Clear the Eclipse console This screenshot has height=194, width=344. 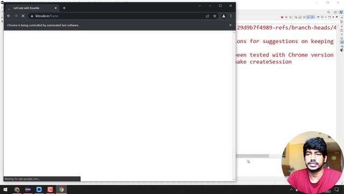click(x=296, y=17)
